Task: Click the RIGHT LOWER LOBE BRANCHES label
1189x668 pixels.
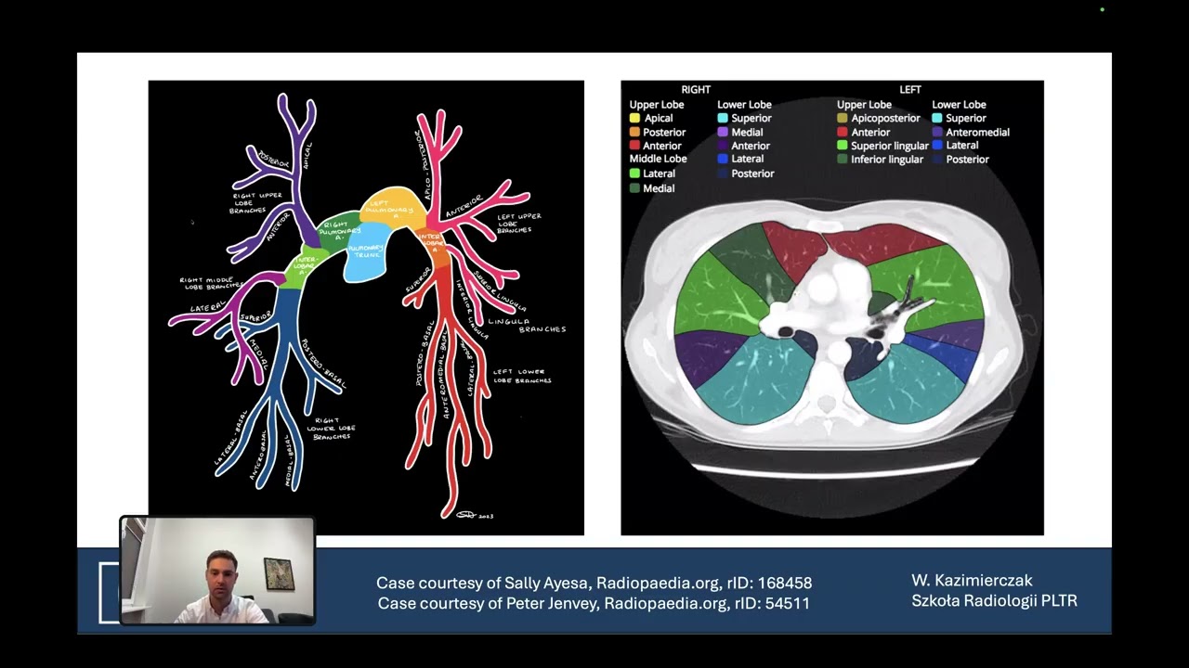Action: [332, 428]
